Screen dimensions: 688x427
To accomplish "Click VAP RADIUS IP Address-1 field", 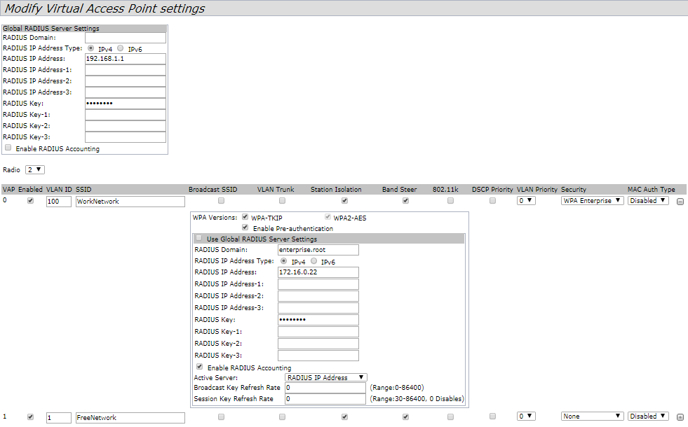I will 318,284.
